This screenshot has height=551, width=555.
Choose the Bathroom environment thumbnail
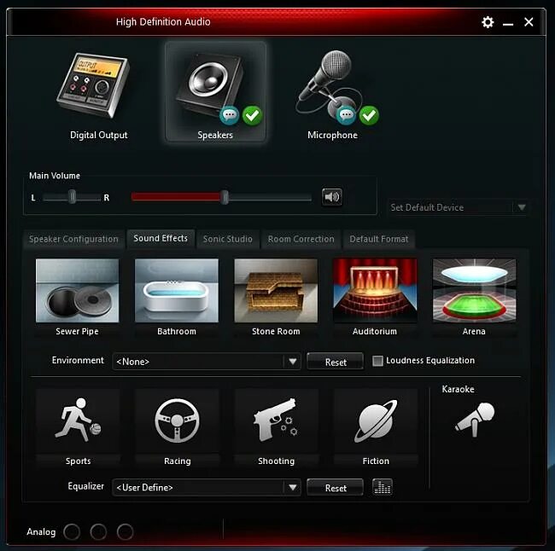coord(177,290)
